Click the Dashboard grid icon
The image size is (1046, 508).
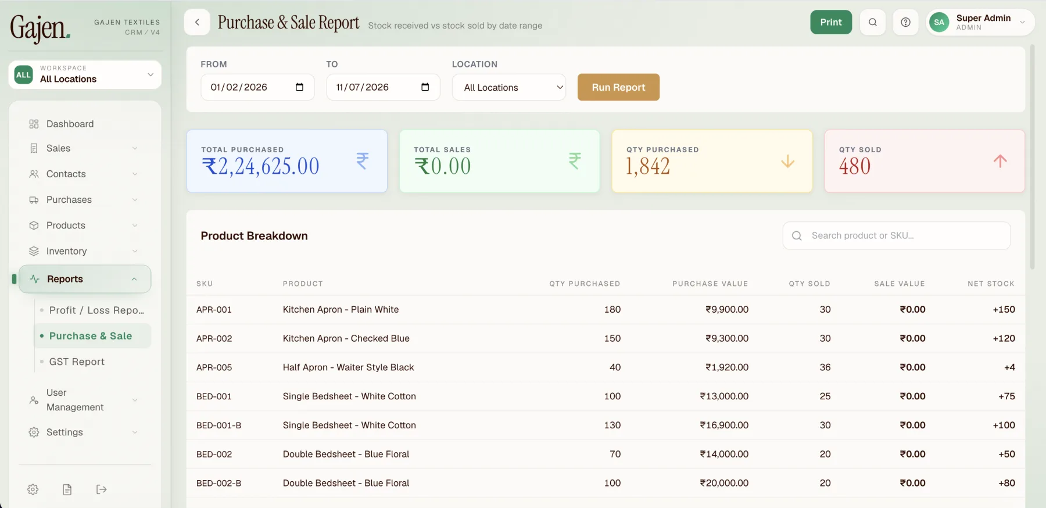[34, 124]
